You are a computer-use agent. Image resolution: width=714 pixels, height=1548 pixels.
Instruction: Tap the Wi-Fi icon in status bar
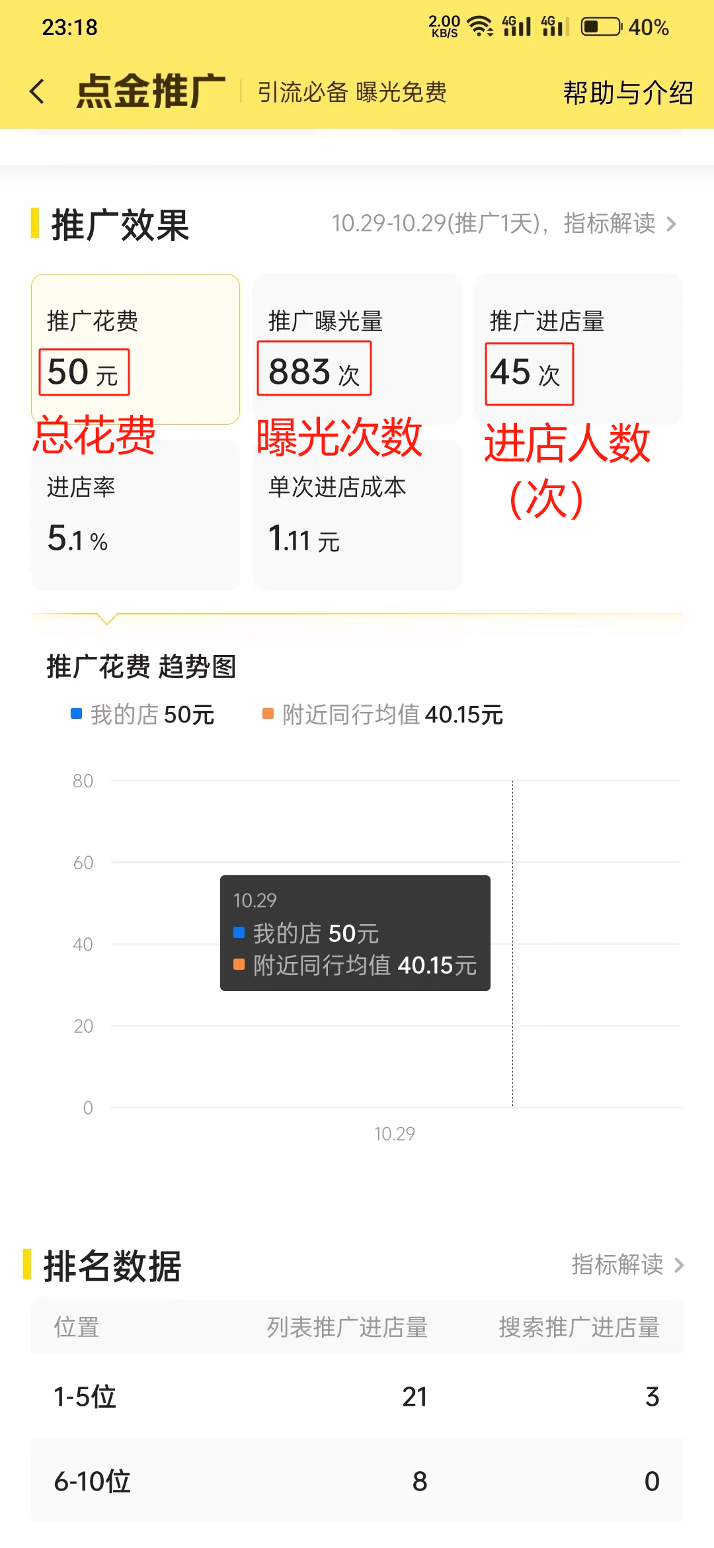480,26
